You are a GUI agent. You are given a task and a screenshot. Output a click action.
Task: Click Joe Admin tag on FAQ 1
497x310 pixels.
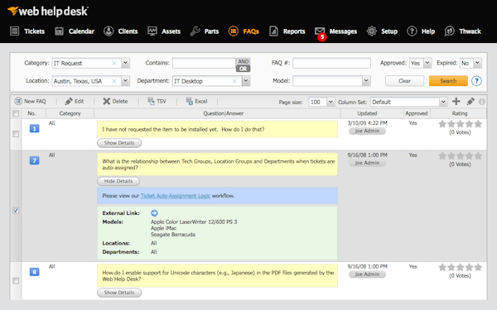point(367,131)
